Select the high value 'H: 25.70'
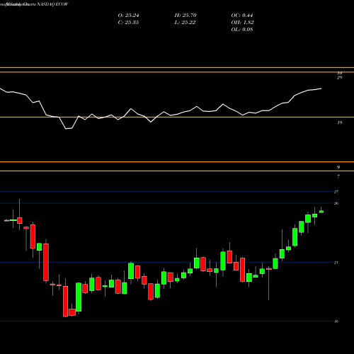 [x=185, y=16]
